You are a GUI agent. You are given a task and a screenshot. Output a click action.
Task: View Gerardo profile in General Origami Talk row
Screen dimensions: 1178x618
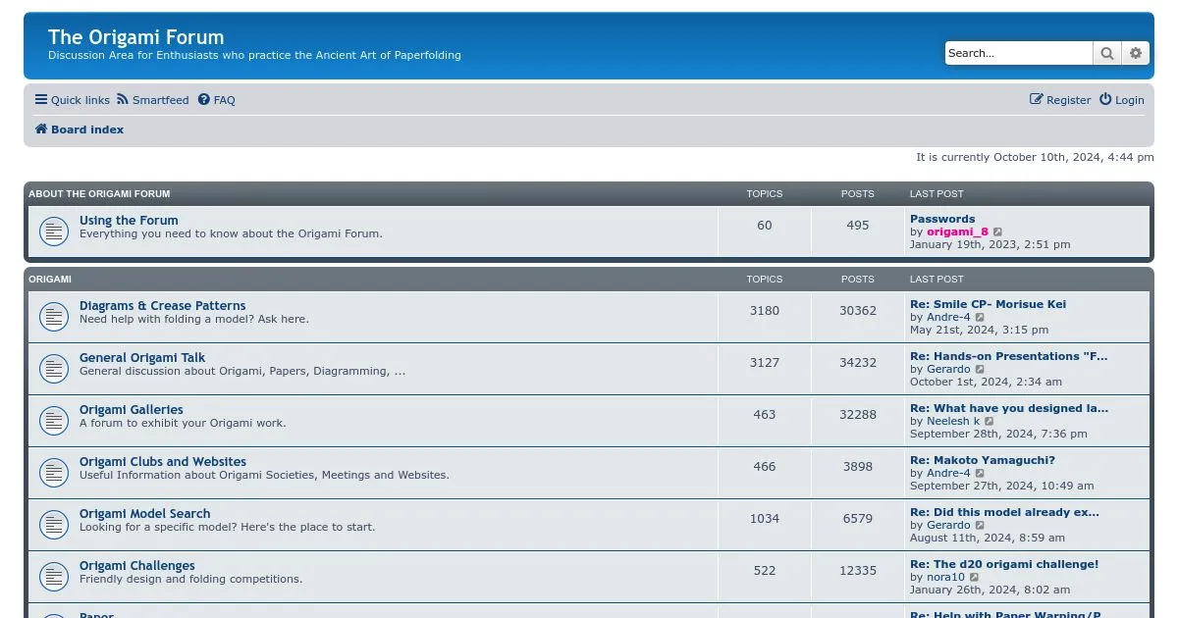948,370
